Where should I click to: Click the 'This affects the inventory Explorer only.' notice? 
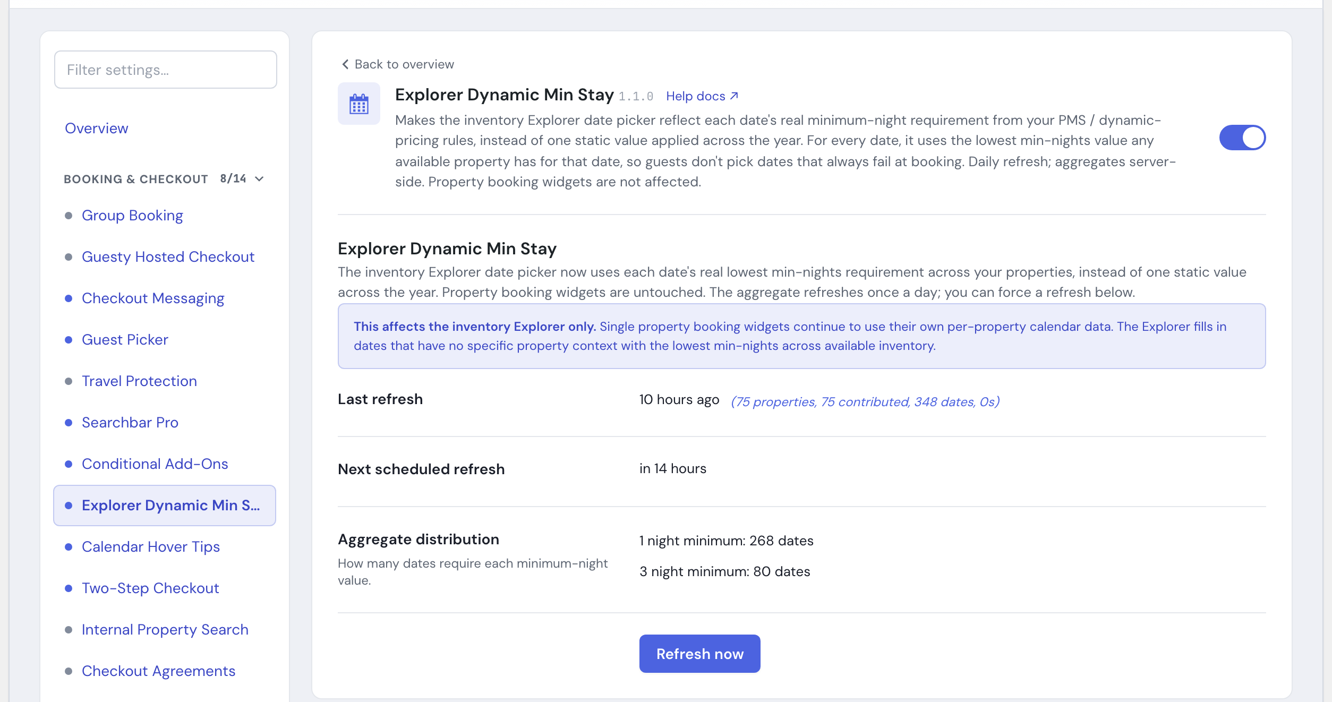pyautogui.click(x=802, y=336)
